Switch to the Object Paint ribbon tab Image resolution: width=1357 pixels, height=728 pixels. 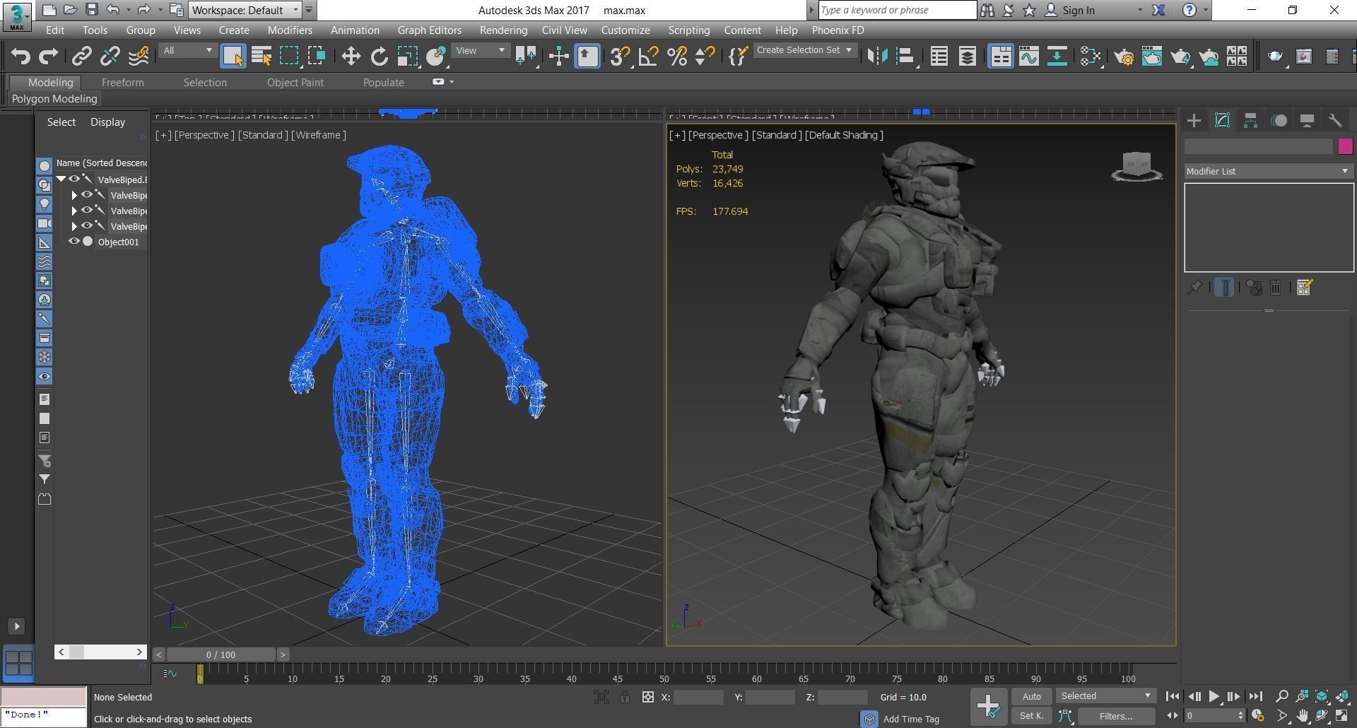click(295, 83)
